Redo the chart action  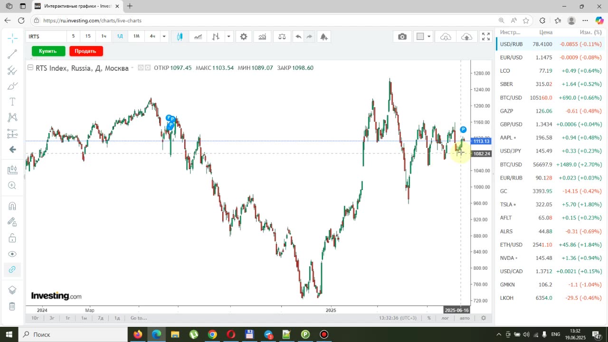[309, 37]
